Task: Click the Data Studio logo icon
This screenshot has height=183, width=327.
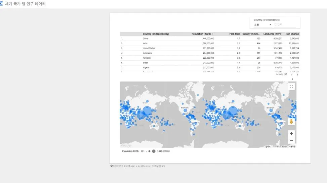Action: coord(1,4)
